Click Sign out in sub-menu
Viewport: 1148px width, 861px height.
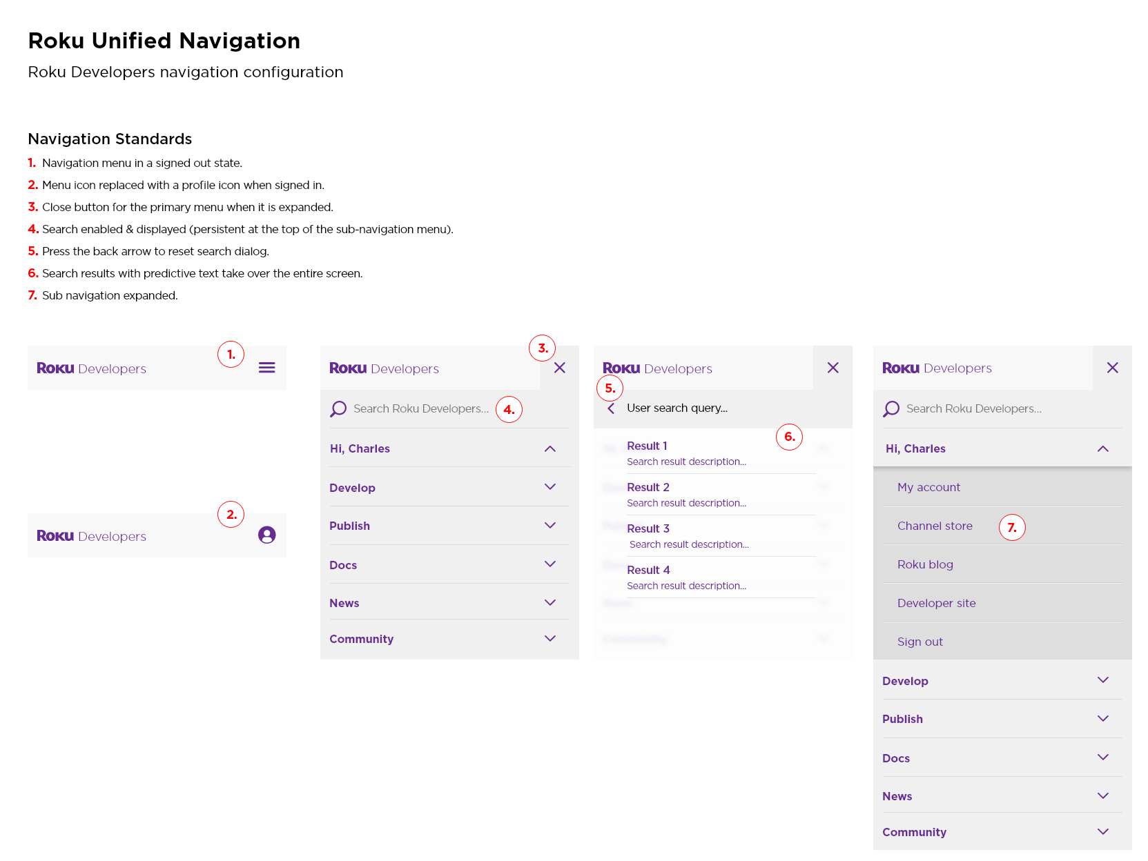point(920,642)
